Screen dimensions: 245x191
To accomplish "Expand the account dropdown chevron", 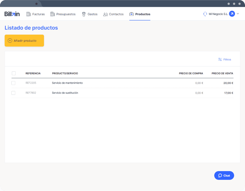I will [x=238, y=14].
